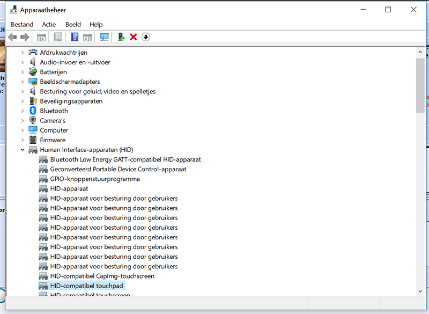Viewport: 429px width, 314px height.
Task: Click the update driver green arrow icon
Action: (x=122, y=37)
